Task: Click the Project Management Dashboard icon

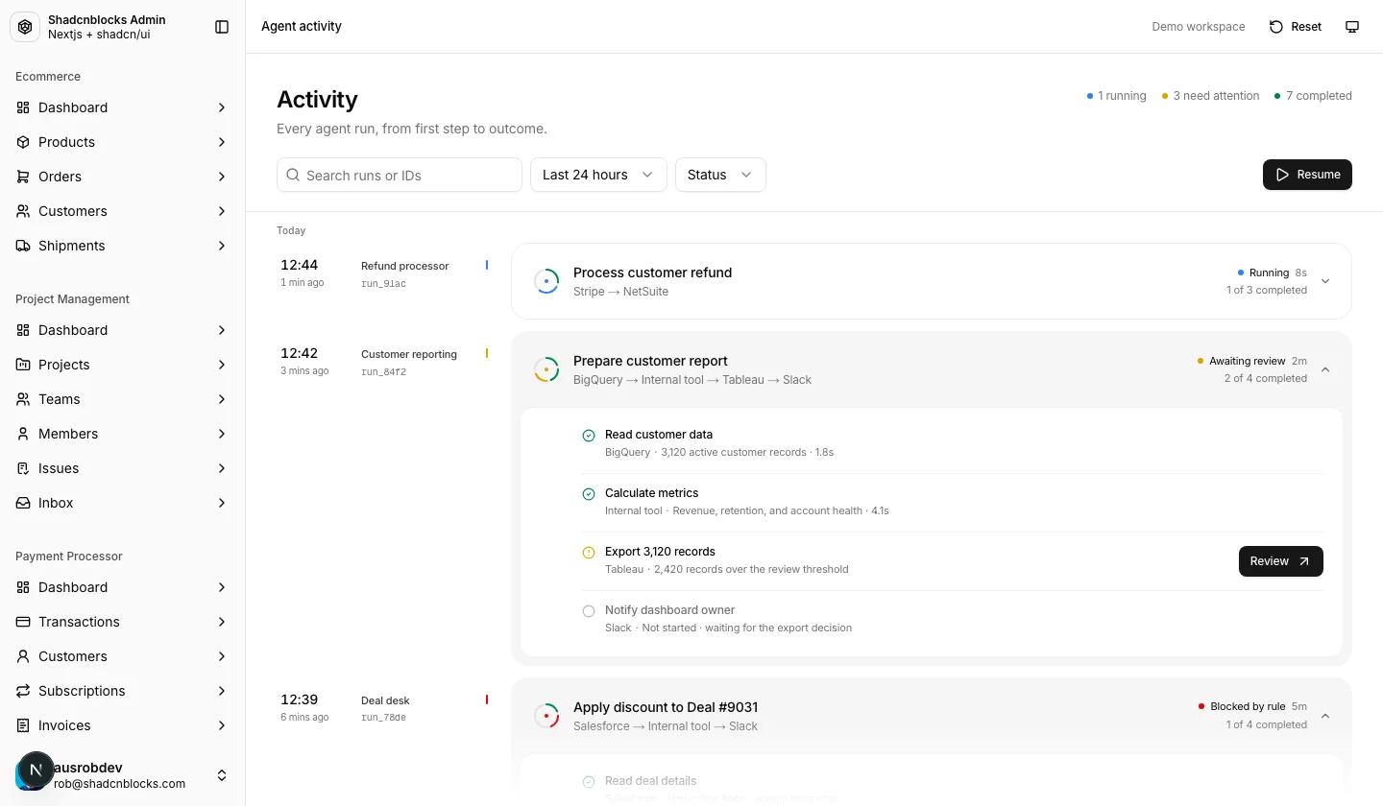Action: [x=23, y=330]
